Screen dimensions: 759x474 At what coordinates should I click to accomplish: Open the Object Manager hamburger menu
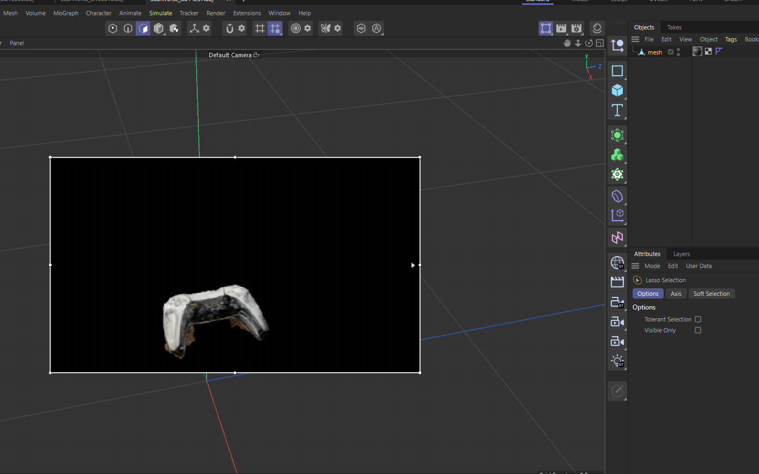pos(635,39)
